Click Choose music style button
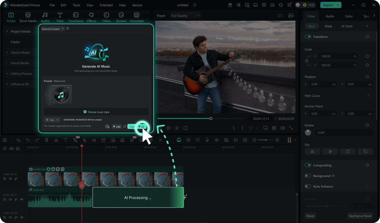380x223 pixels. tap(96, 112)
